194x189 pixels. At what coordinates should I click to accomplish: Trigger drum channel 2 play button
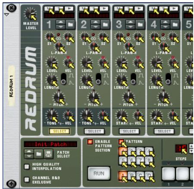pos(104,9)
